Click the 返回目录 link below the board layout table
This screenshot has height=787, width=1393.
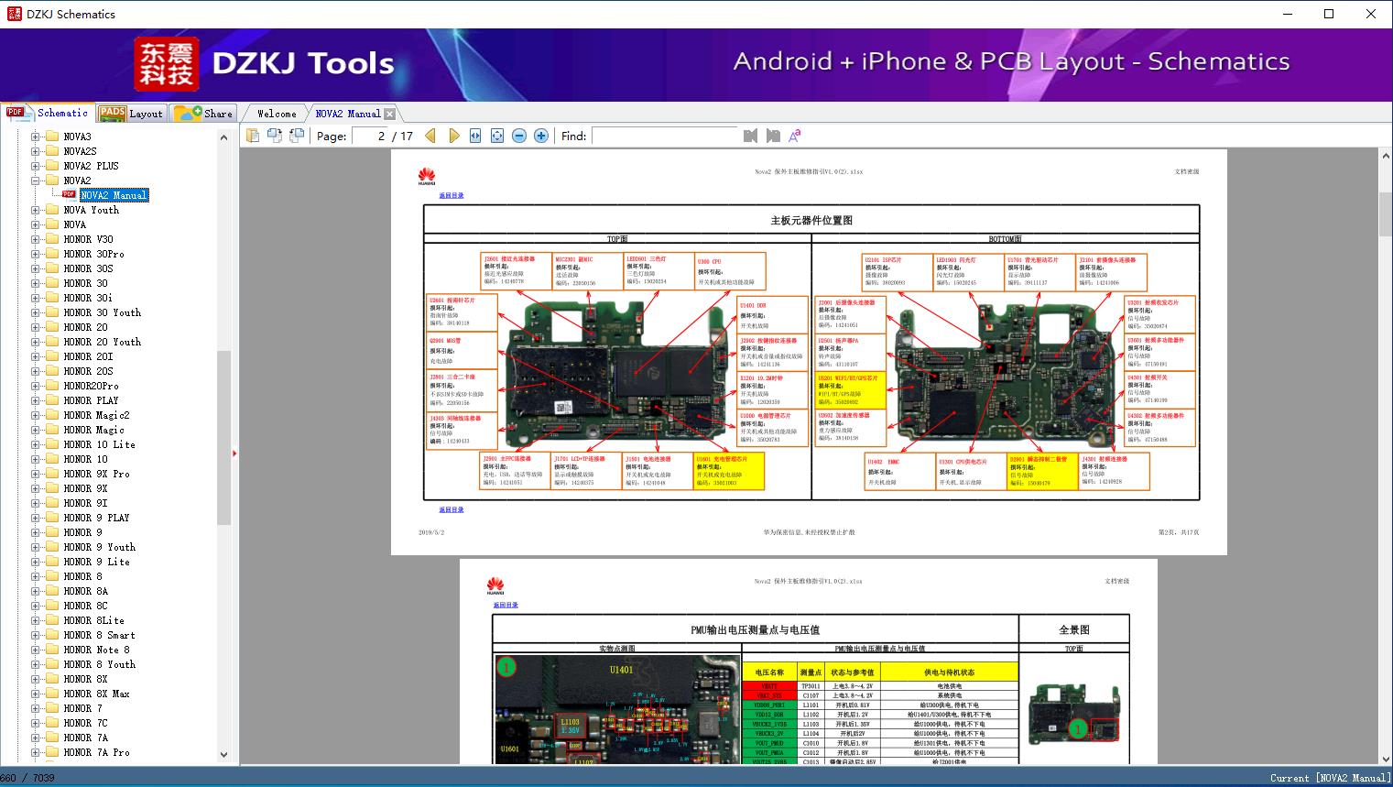pos(452,509)
